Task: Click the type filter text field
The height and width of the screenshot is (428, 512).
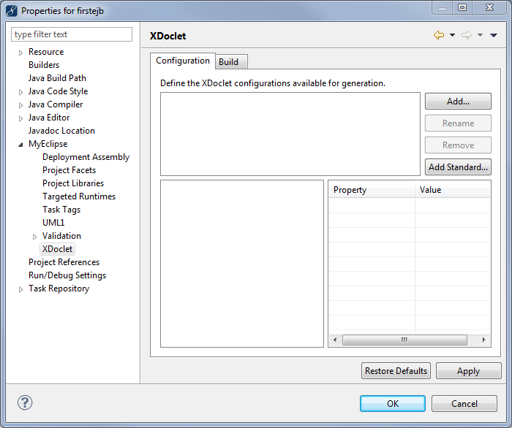Action: click(x=72, y=34)
